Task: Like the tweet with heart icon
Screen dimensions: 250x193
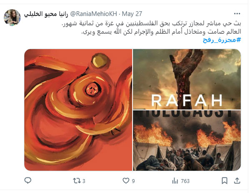Action: [x=126, y=181]
